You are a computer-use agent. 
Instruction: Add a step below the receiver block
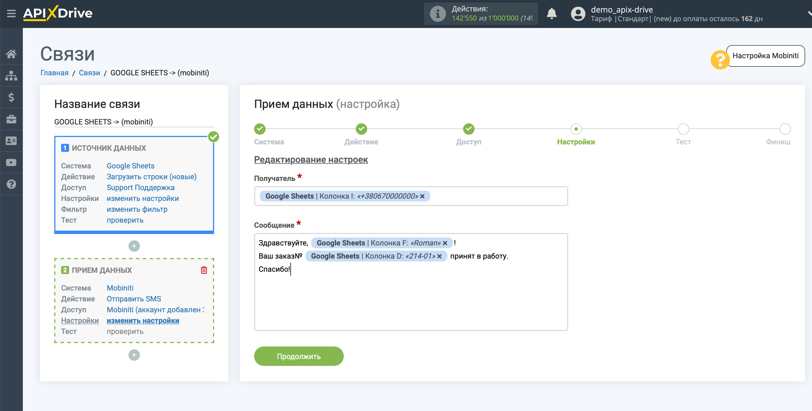coord(134,355)
